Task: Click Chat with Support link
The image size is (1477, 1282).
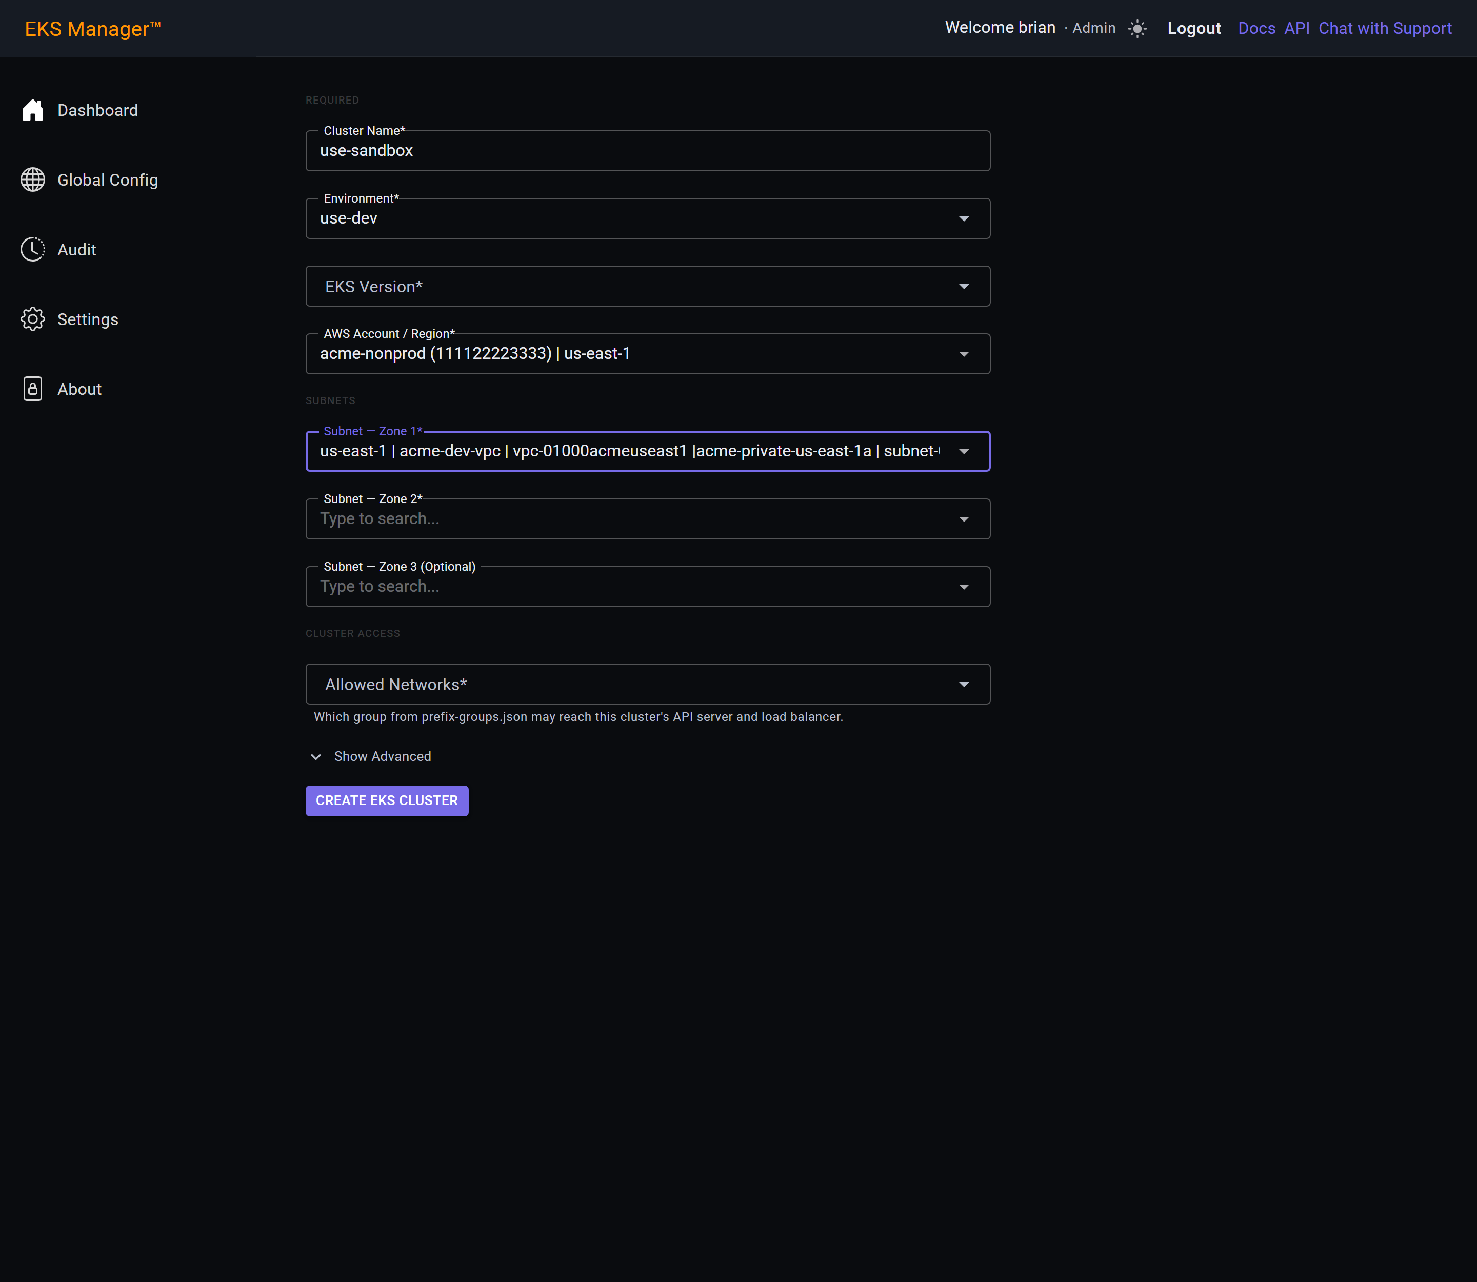Action: point(1385,29)
